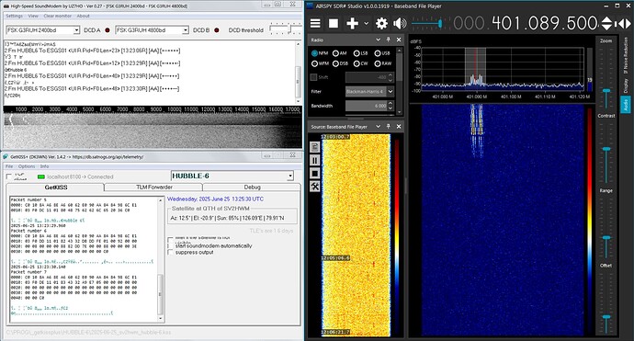
Task: Open SDR# settings gear icon
Action: click(x=381, y=24)
